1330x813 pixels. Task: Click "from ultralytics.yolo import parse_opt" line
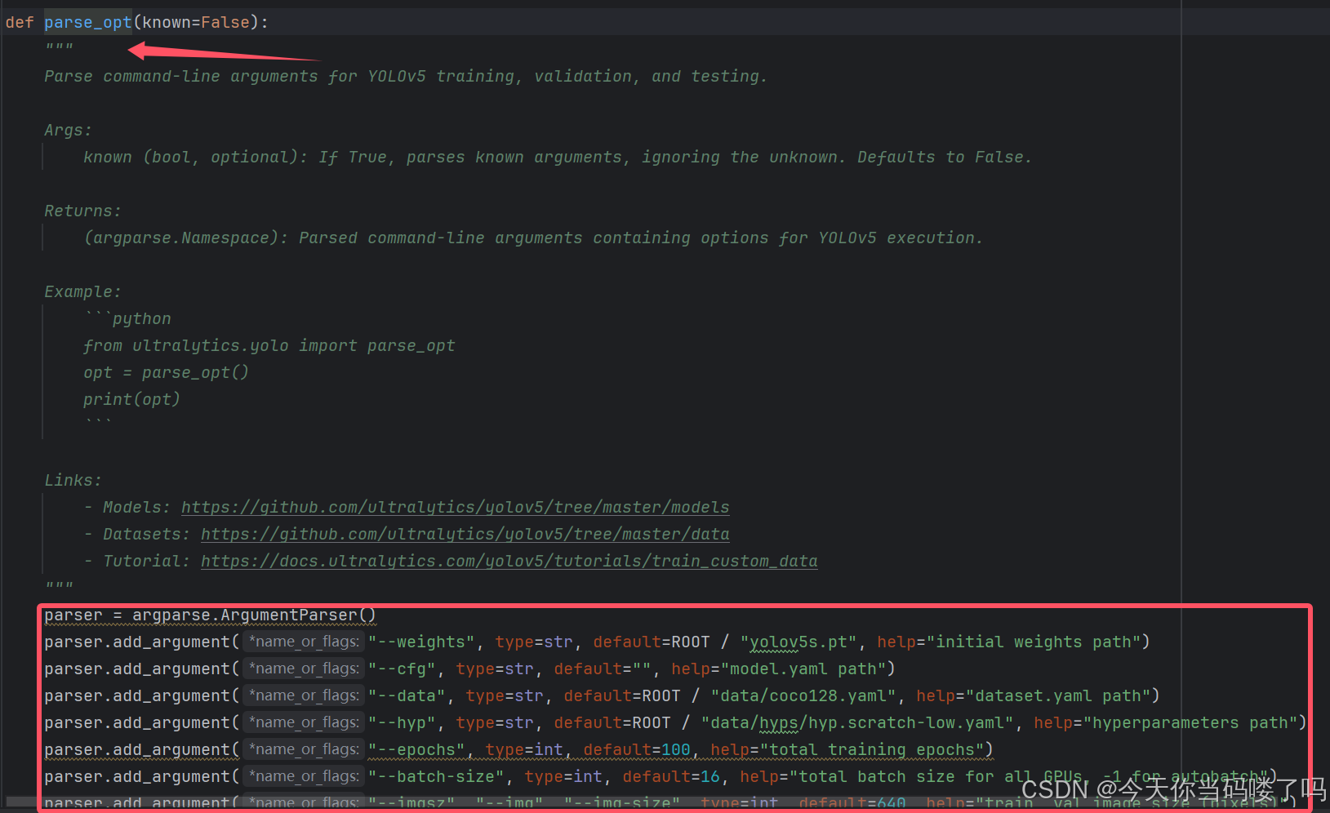(x=269, y=345)
